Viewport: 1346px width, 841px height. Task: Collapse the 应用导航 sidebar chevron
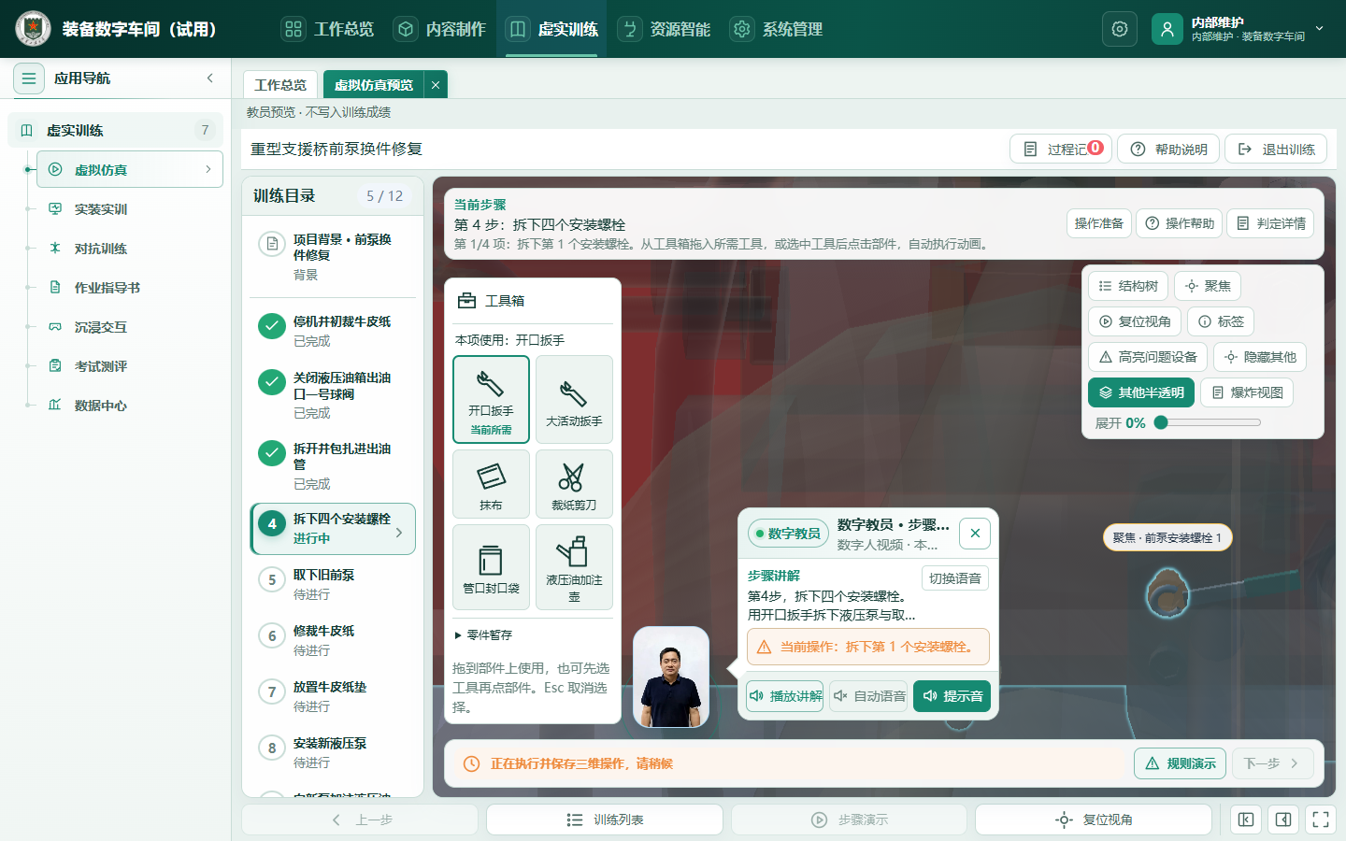210,78
